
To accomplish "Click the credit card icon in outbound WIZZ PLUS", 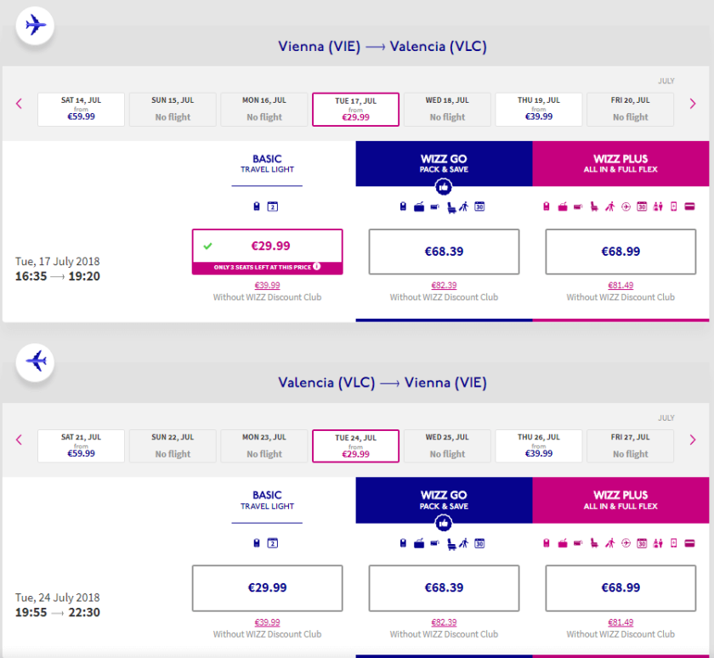I will pyautogui.click(x=689, y=207).
